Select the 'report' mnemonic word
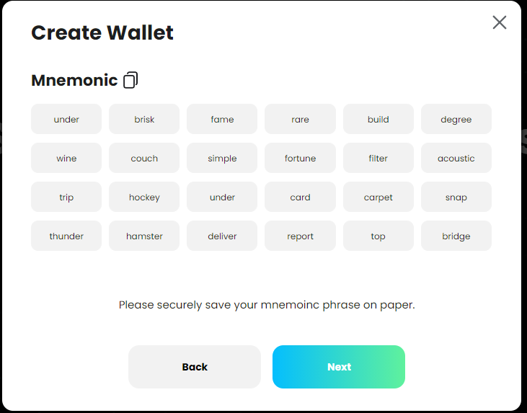The height and width of the screenshot is (413, 527). tap(300, 236)
